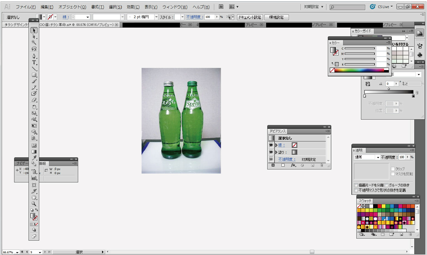427x255 pixels.
Task: Select the Type tool
Action: tap(34, 62)
